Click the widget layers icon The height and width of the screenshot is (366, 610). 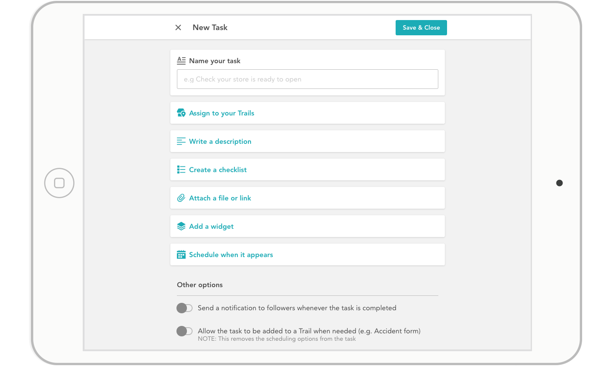click(x=181, y=226)
